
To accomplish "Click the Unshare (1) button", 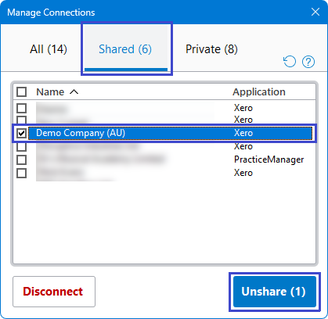I will click(275, 292).
